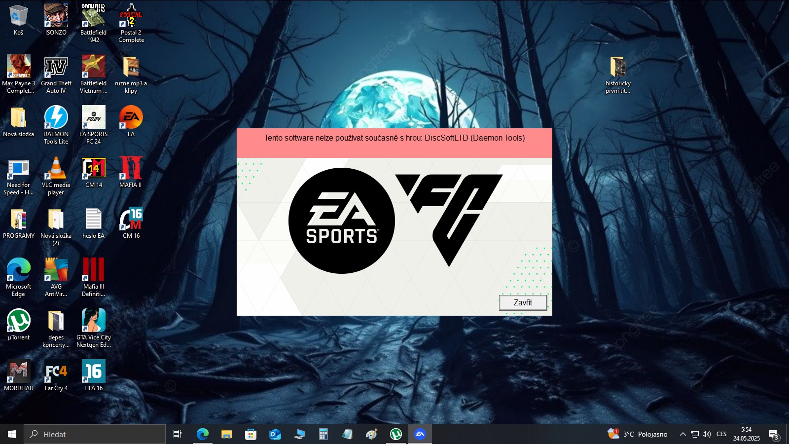
Task: Select the MAFIA II desktop shortcut
Action: pyautogui.click(x=131, y=173)
